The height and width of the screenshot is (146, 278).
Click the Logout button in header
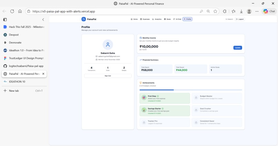pyautogui.click(x=240, y=19)
